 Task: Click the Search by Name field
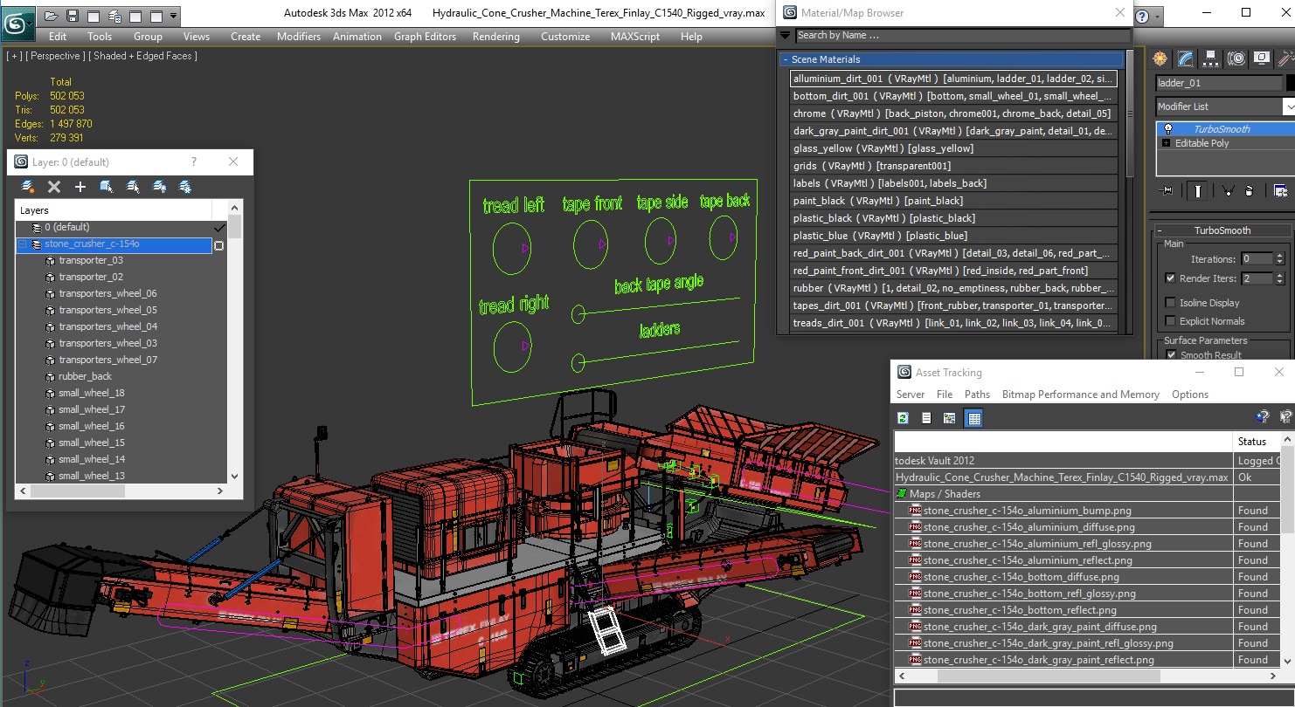(x=962, y=35)
